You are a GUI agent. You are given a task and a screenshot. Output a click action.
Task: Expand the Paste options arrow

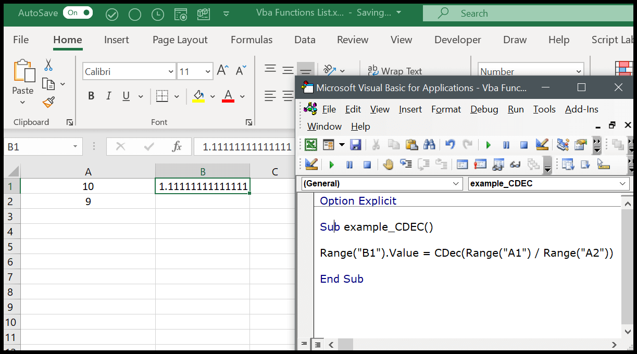22,103
